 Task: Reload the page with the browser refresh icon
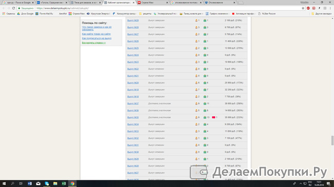click(x=13, y=8)
